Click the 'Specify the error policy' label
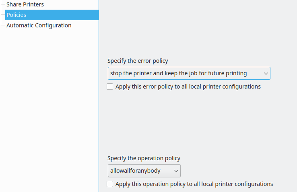 tap(138, 61)
